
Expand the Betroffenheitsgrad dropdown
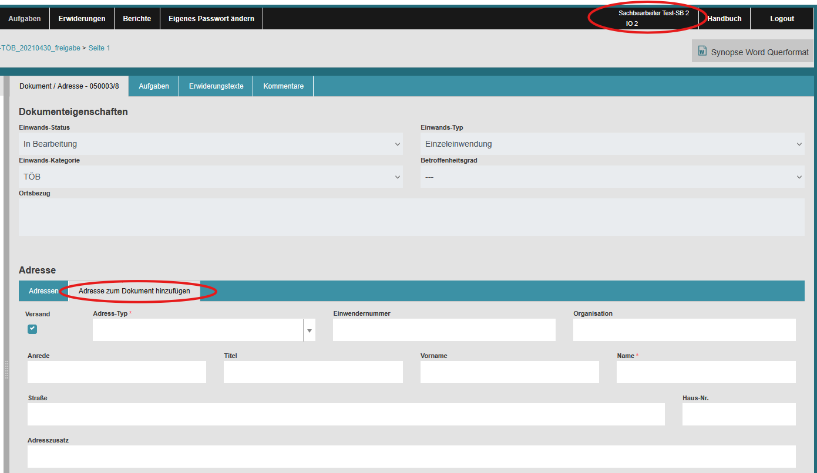(612, 177)
